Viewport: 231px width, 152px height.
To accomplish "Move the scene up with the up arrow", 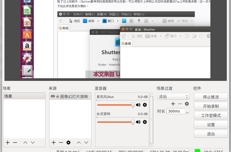I will coord(25,143).
